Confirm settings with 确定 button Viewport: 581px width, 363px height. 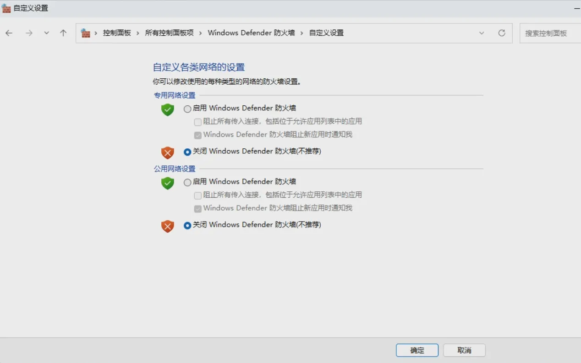[x=417, y=350]
